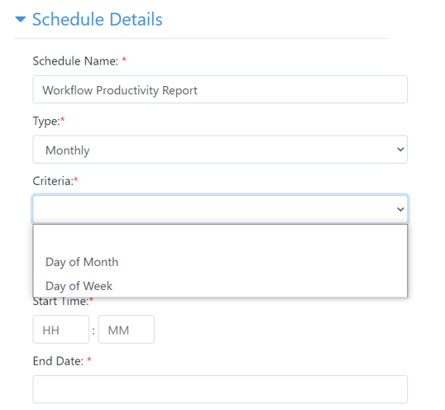Click the End Date input field

point(220,389)
